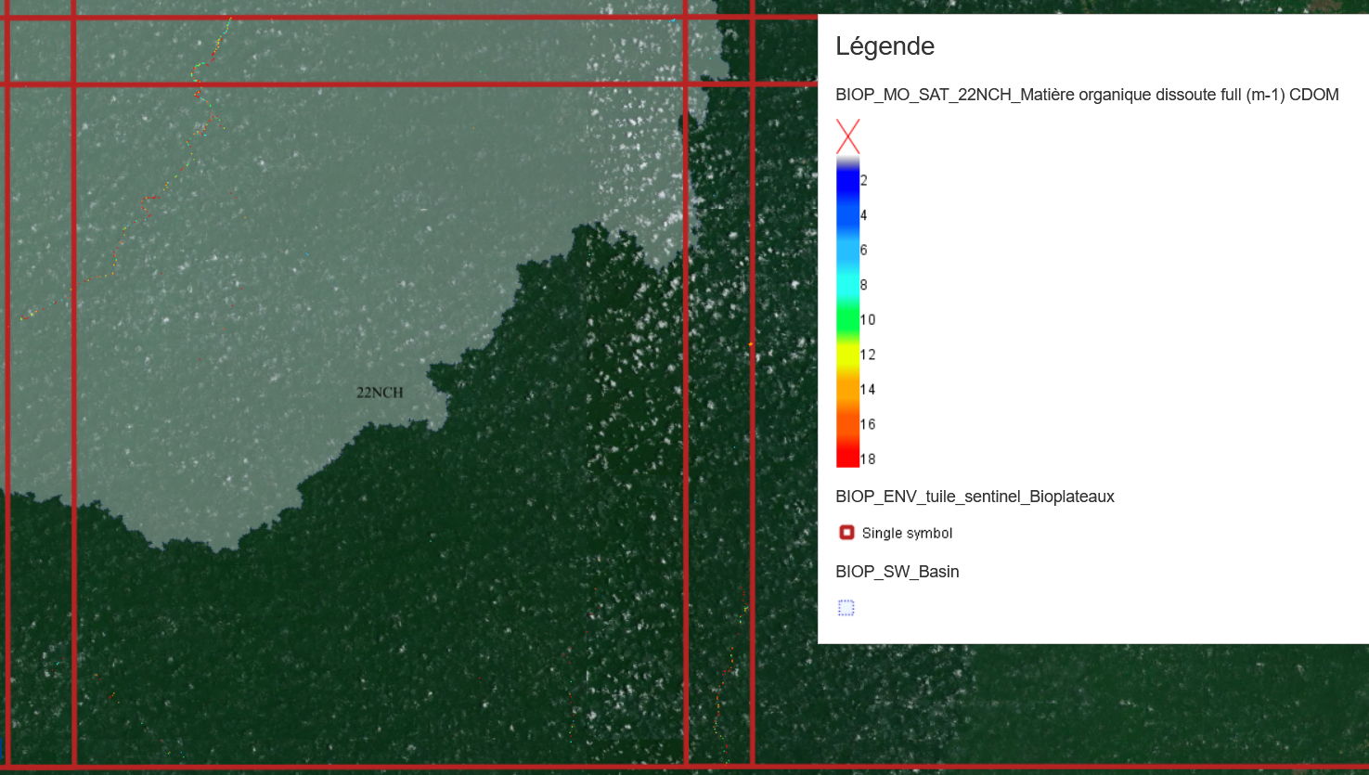
Task: Click the green color at value 10
Action: (847, 320)
